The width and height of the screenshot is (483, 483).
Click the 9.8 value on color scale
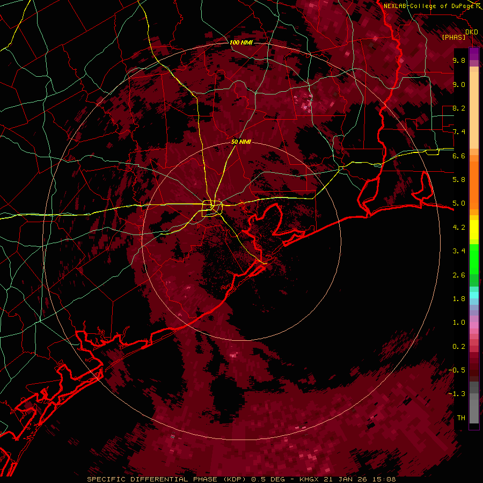tap(459, 60)
